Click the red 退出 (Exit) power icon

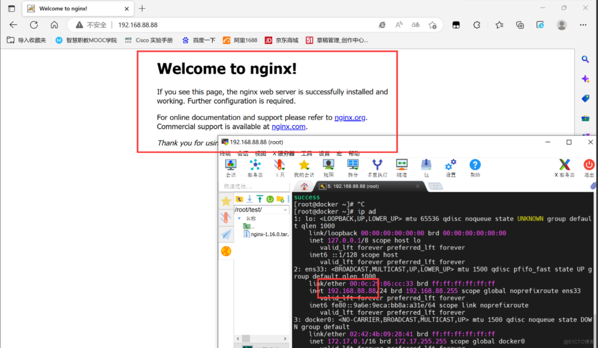click(589, 168)
